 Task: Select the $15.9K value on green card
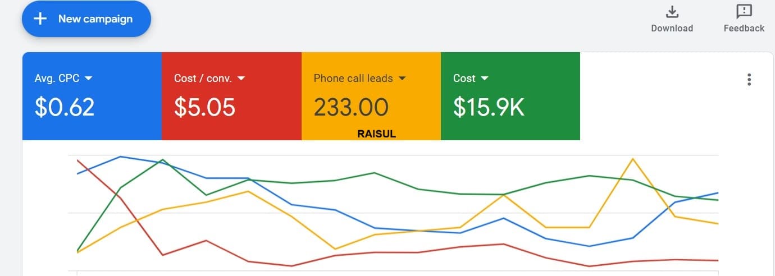(x=489, y=107)
